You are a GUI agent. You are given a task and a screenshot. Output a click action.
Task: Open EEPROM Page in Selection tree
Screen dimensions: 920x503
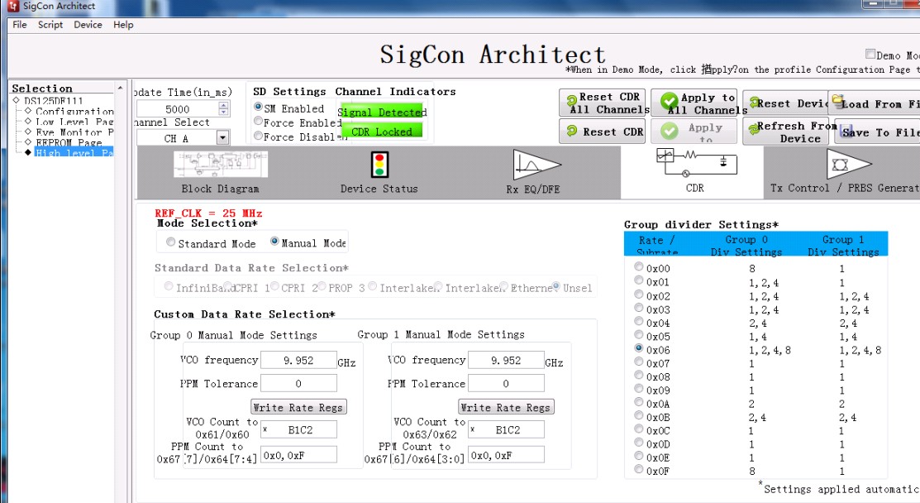pos(69,142)
